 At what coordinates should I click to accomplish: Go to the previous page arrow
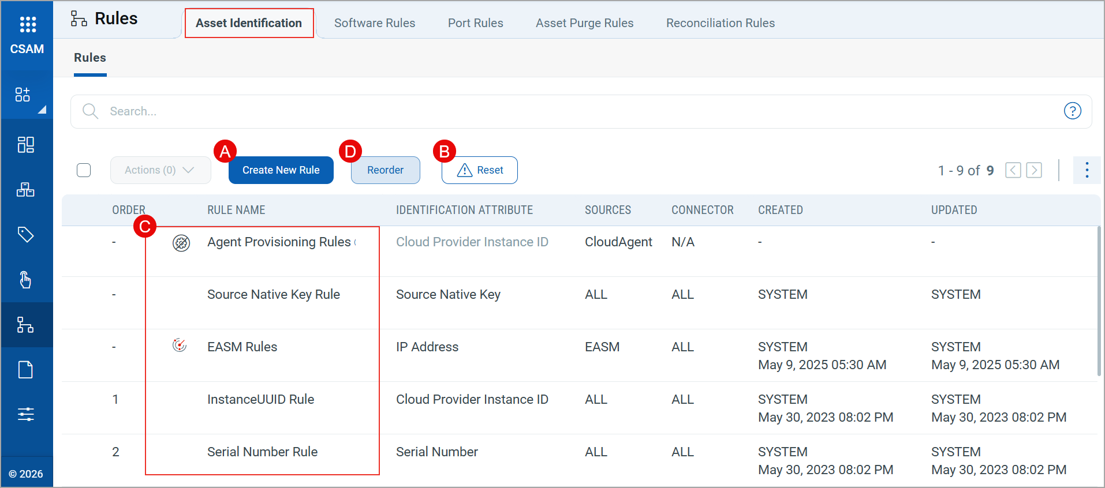[x=1013, y=170]
